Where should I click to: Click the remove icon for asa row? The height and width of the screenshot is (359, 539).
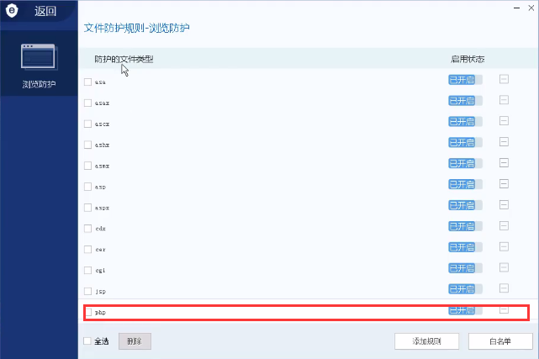pos(504,80)
